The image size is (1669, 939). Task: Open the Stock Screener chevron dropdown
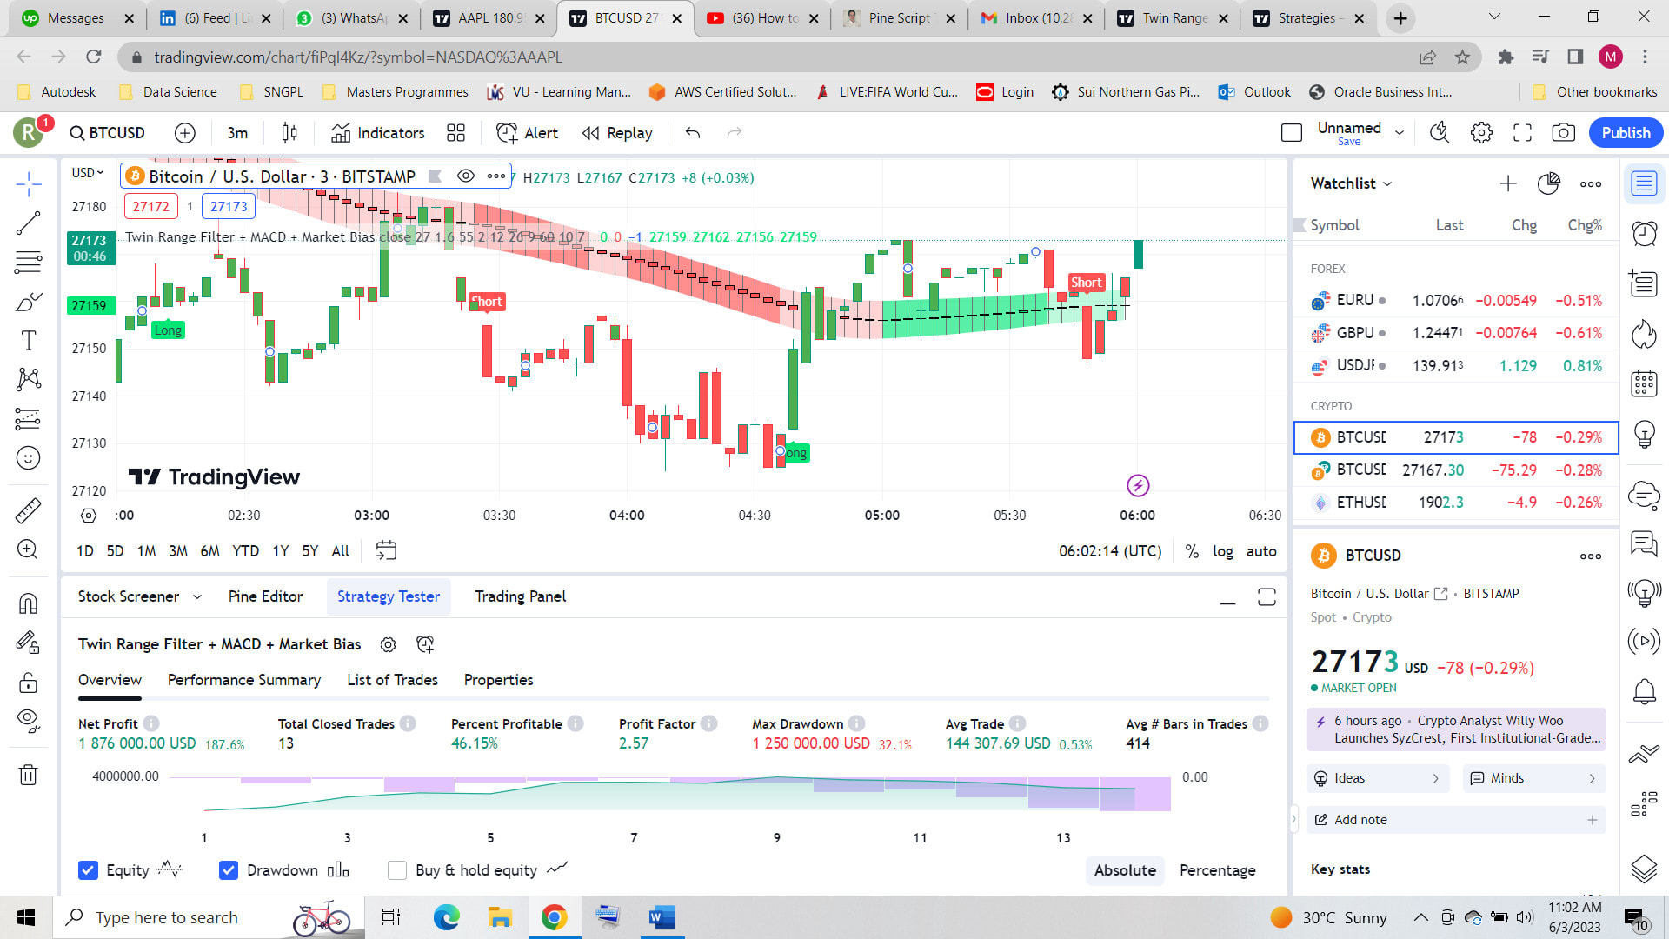[x=198, y=596]
